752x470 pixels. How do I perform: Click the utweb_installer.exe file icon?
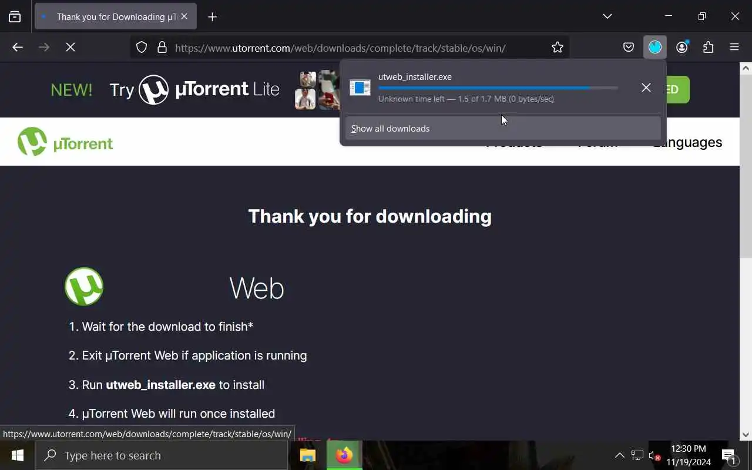click(x=360, y=88)
